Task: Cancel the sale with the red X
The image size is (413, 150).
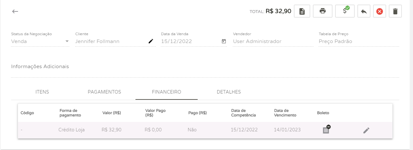Action: click(x=379, y=11)
